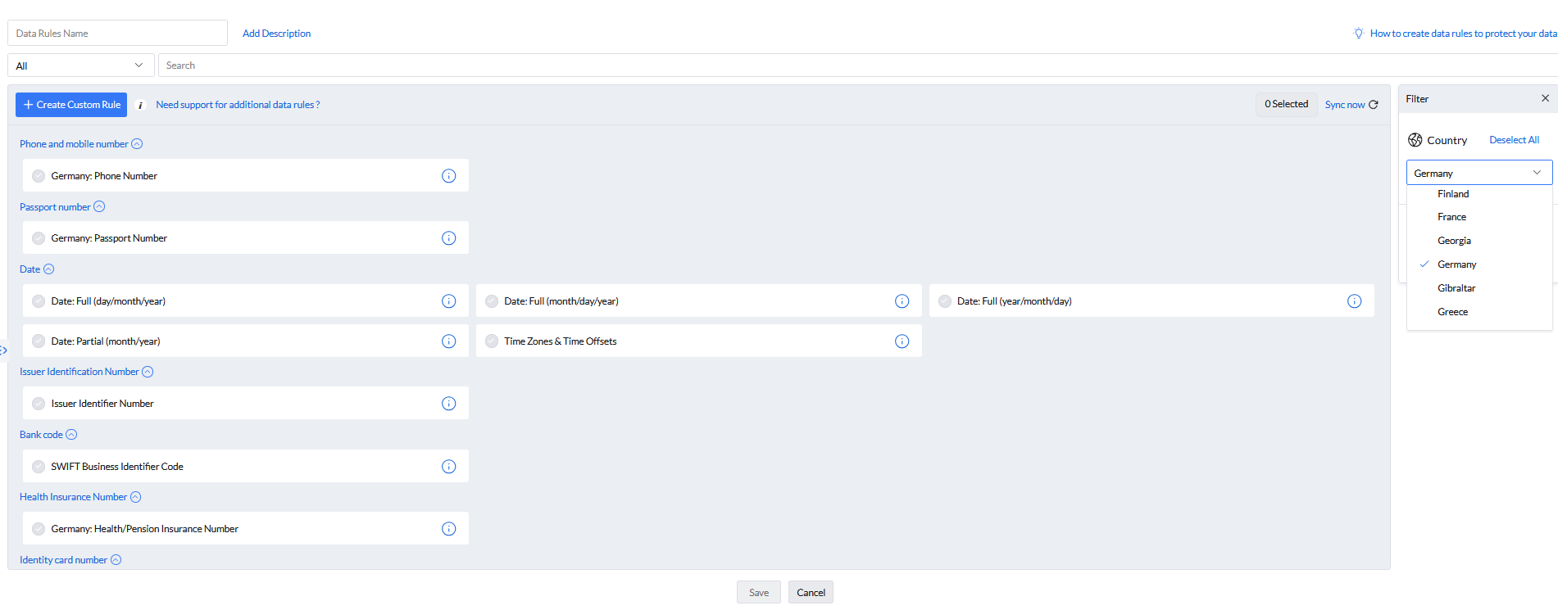Viewport: 1558px width, 610px height.
Task: Open info for Issuer Identifier Number
Action: pyautogui.click(x=448, y=404)
